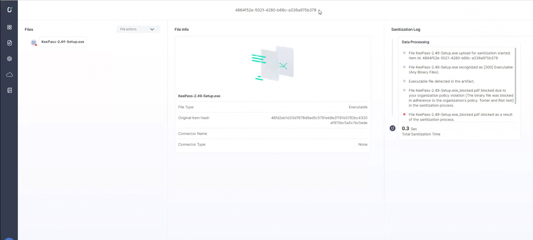Image resolution: width=533 pixels, height=240 pixels.
Task: Click the app logo in the sidebar
Action: click(9, 10)
